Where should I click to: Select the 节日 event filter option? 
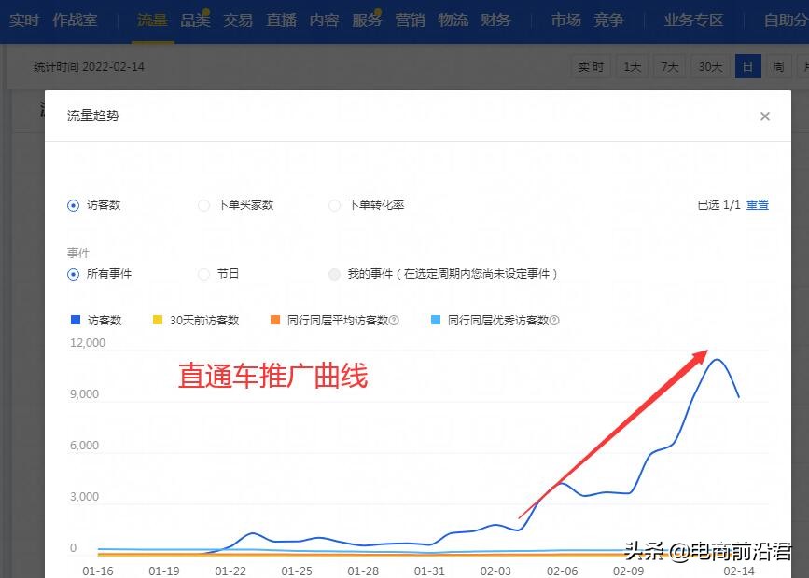(x=203, y=274)
